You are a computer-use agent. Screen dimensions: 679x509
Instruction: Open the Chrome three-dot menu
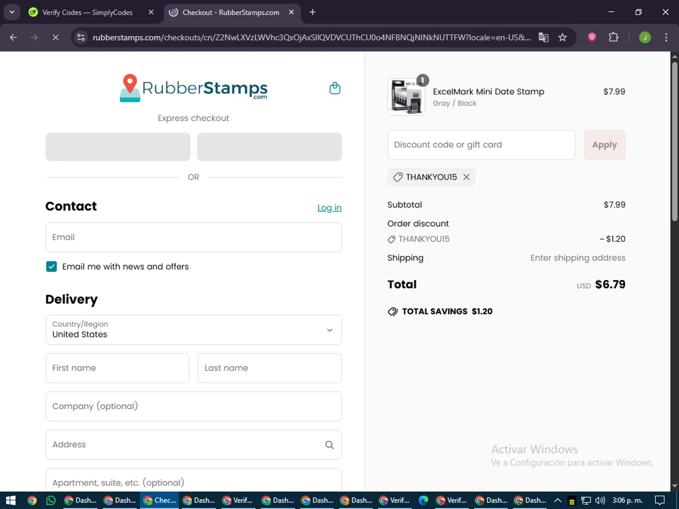coord(666,37)
